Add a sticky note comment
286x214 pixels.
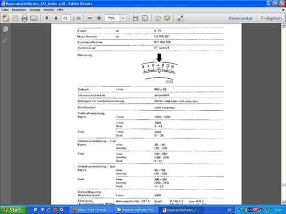[x=158, y=18]
